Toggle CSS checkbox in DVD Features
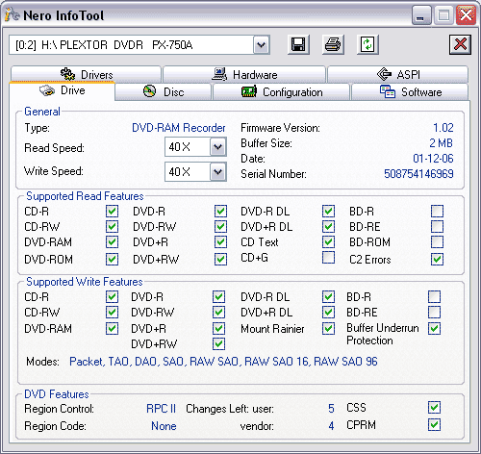Image resolution: width=481 pixels, height=454 pixels. (434, 408)
